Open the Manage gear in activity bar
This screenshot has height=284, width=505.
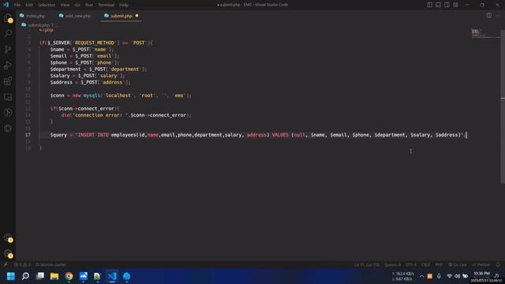8,254
